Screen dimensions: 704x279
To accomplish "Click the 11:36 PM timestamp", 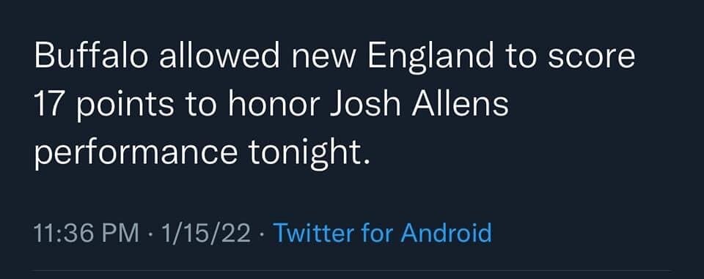I will pos(87,234).
